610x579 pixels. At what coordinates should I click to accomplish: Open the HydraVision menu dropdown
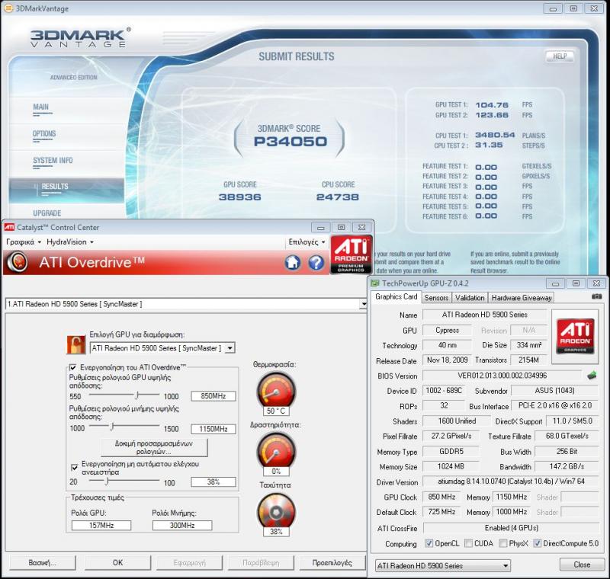pos(70,242)
